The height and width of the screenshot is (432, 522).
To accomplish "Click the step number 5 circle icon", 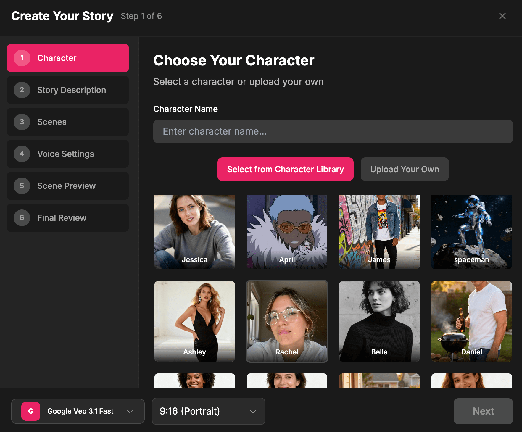I will tap(22, 186).
